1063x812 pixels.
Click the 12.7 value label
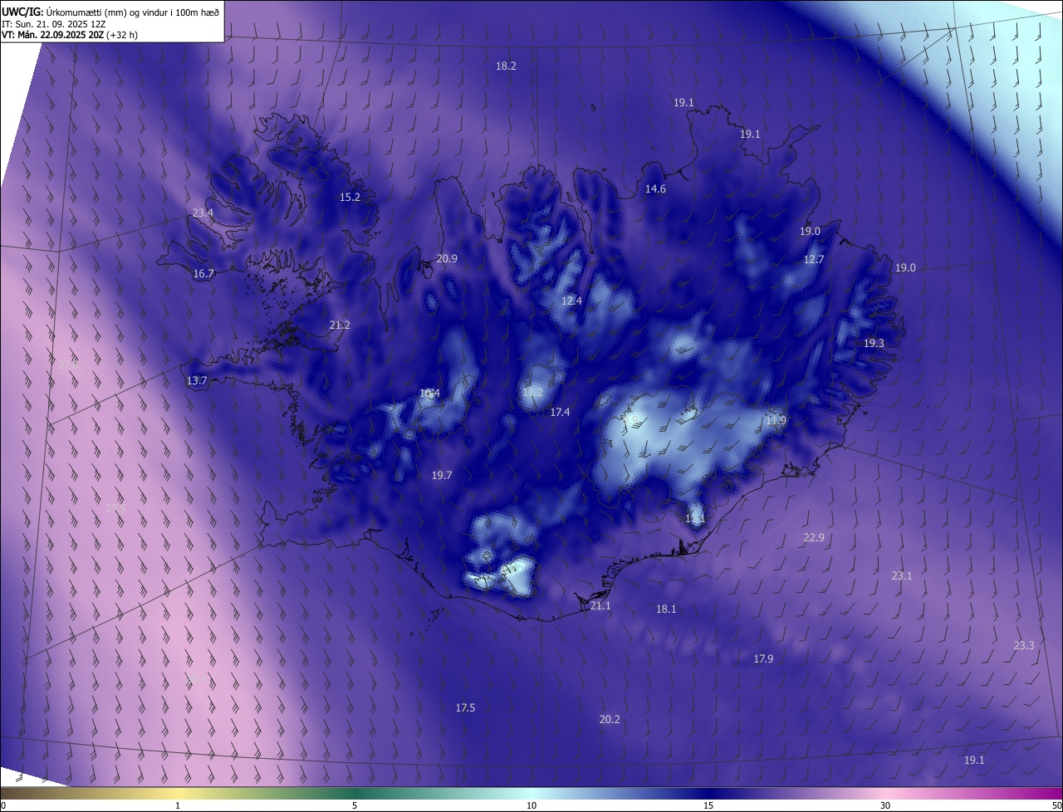tap(814, 260)
